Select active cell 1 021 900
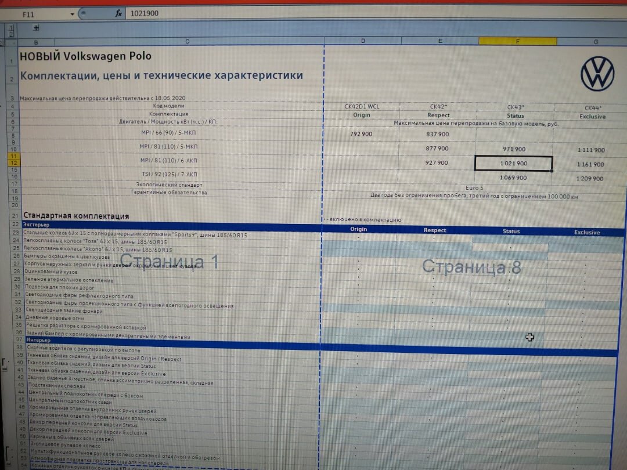627x470 pixels. pos(513,164)
